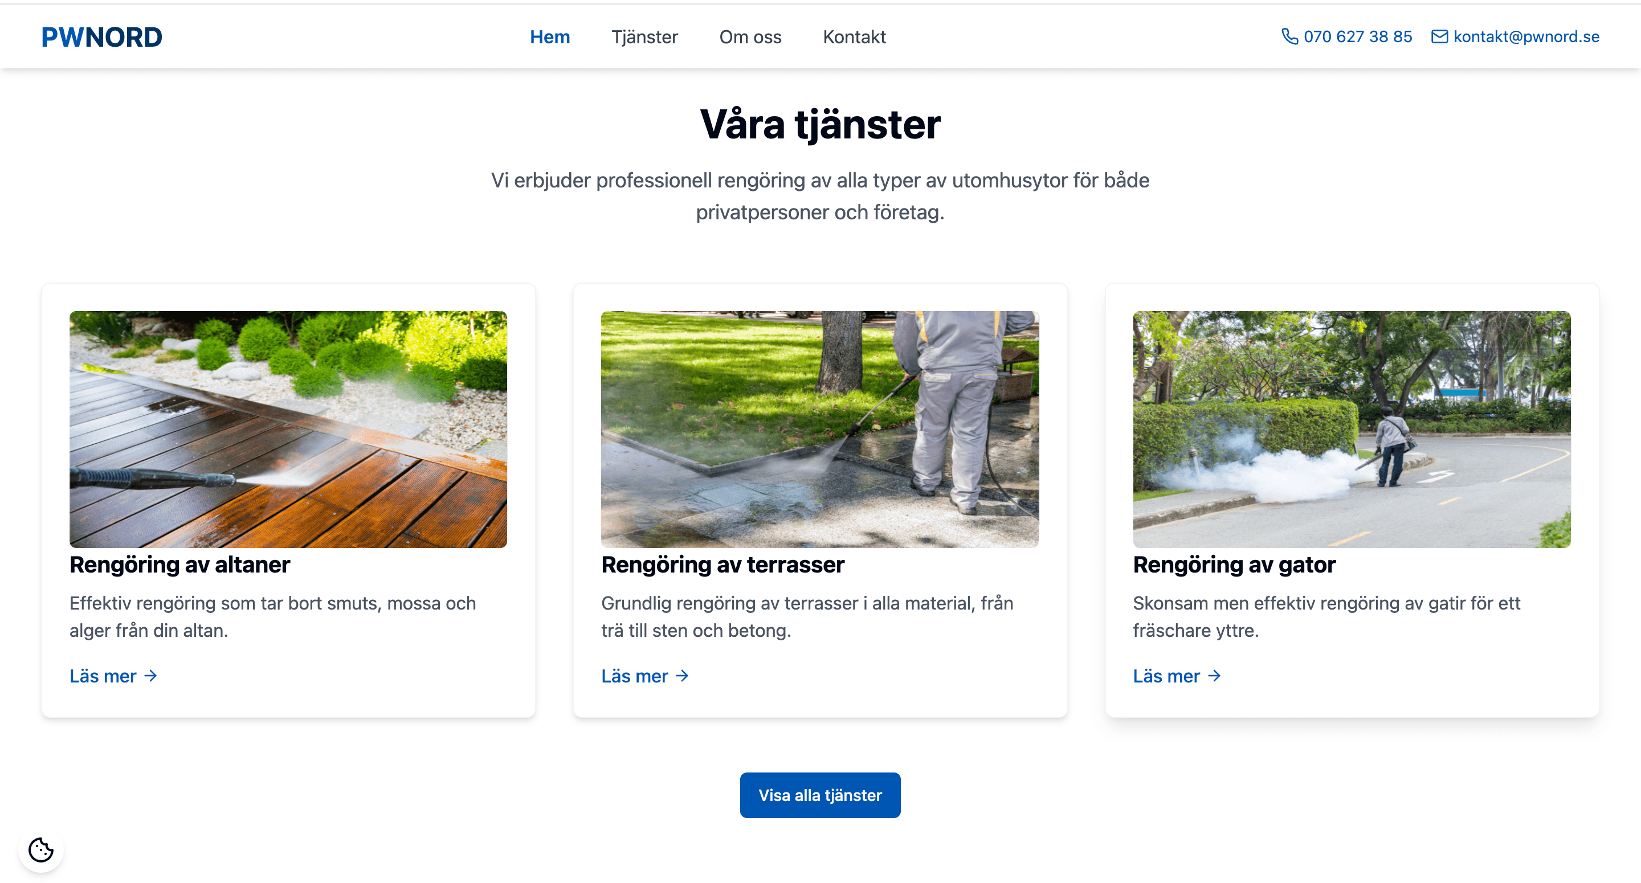This screenshot has height=883, width=1641.
Task: Click arrow icon beside terrasser Läs mer
Action: 682,675
